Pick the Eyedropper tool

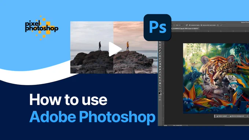coord(160,48)
